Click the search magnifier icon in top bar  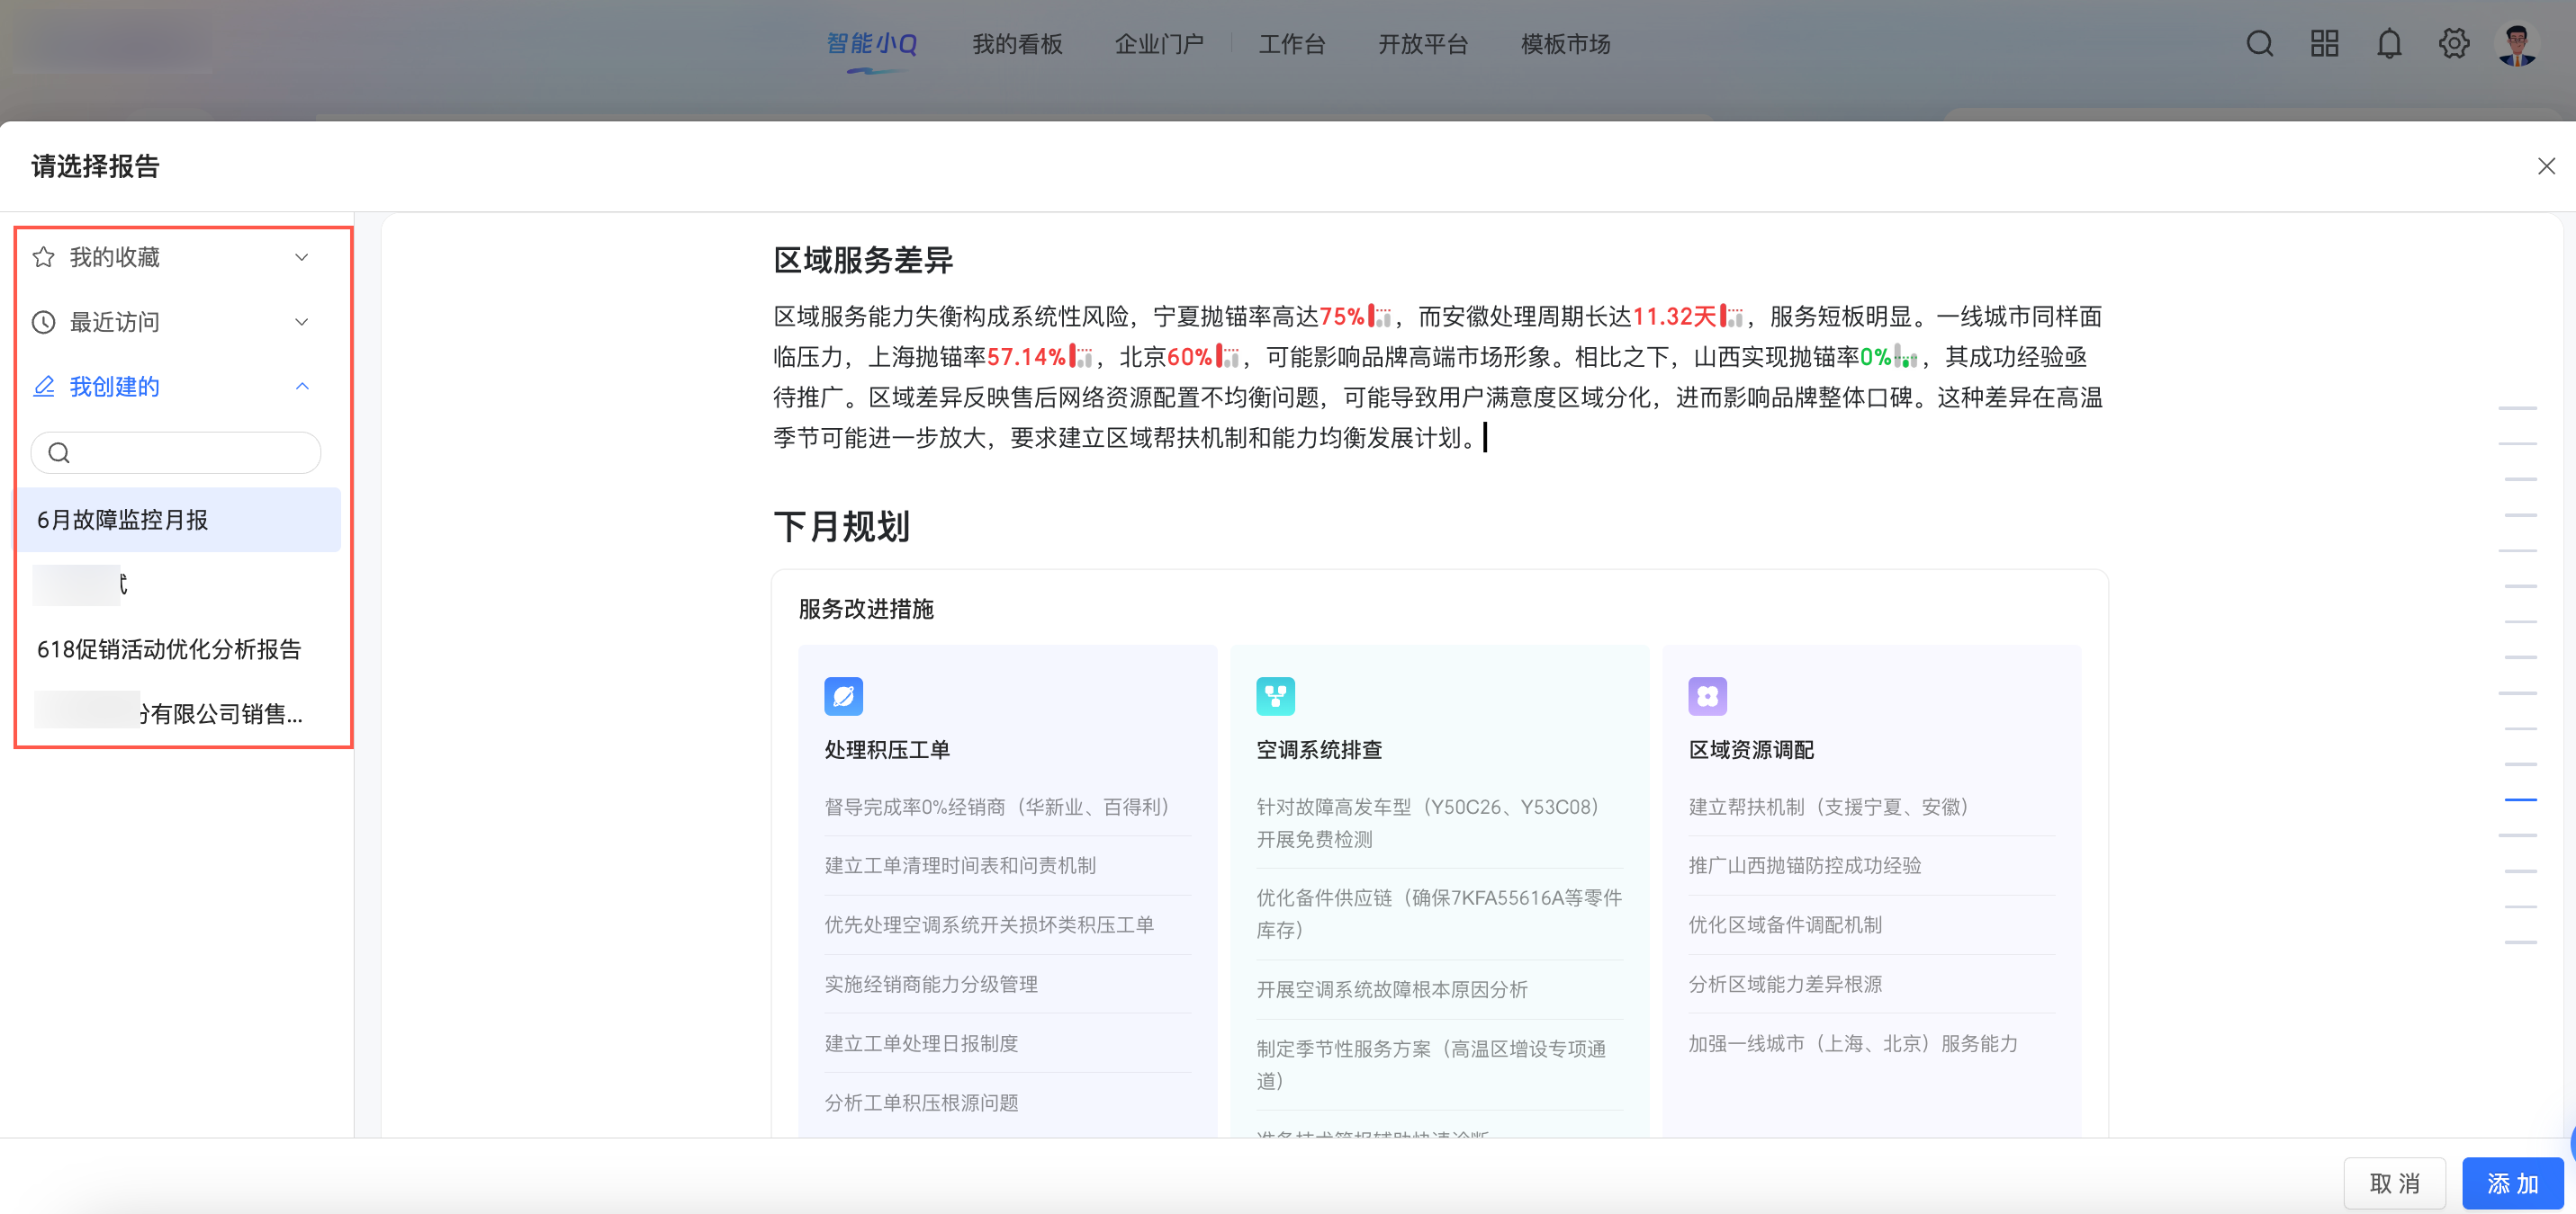tap(2259, 44)
